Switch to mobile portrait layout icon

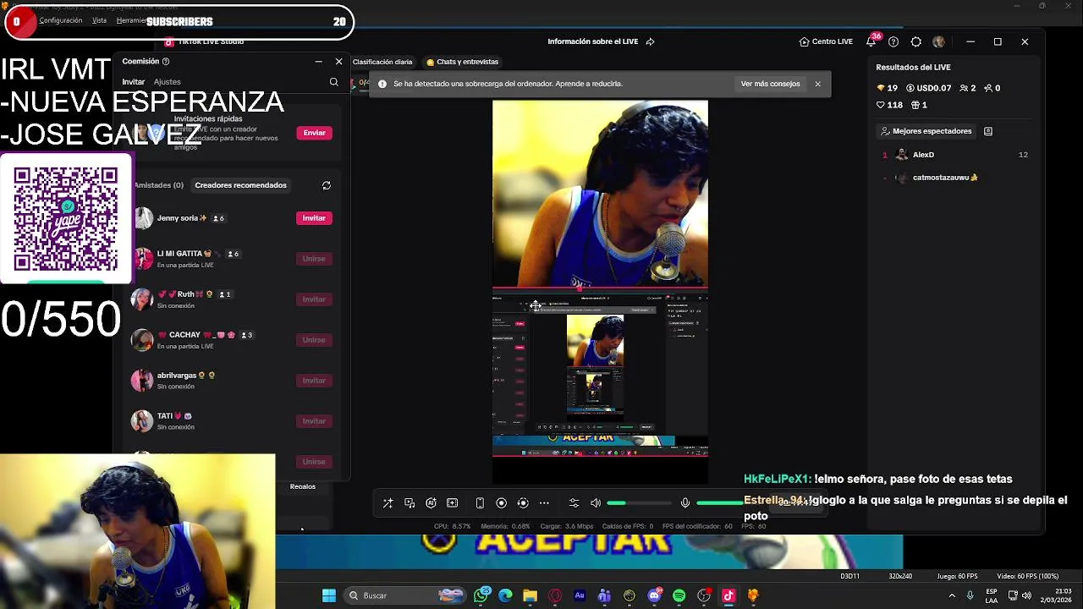(480, 503)
